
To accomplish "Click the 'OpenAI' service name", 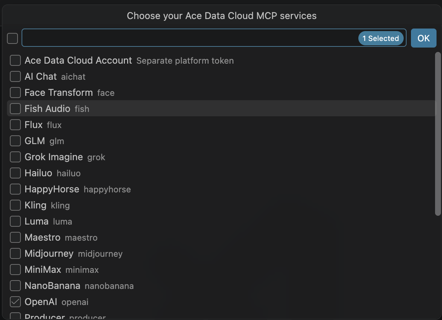I will click(x=41, y=302).
